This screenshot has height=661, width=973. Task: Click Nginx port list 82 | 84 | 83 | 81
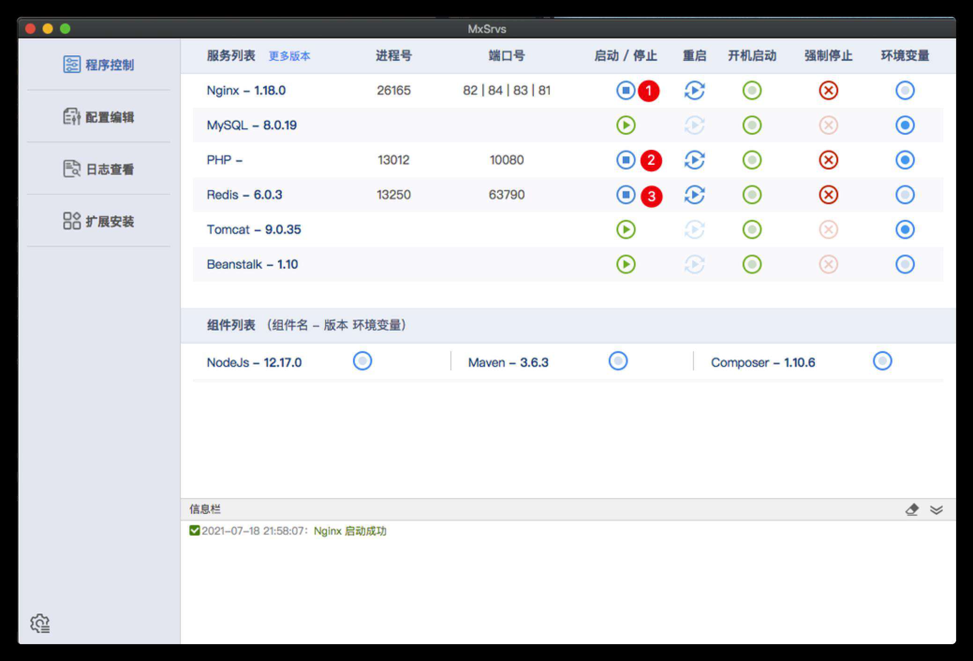507,90
